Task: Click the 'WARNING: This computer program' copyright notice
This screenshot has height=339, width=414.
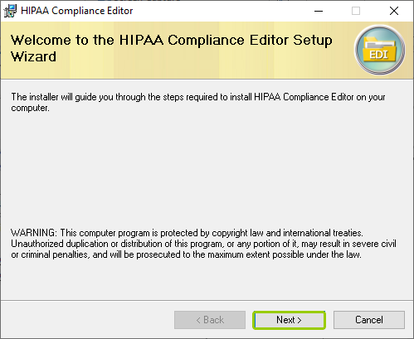Action: click(203, 244)
